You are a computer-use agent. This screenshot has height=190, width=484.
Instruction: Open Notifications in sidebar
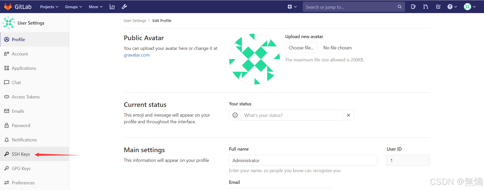tap(34, 140)
